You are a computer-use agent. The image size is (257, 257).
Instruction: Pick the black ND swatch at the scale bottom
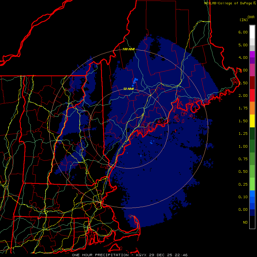point(252,222)
